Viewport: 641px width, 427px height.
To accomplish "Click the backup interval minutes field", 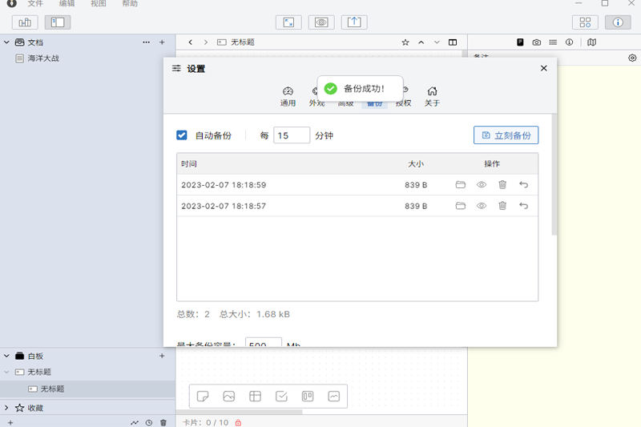I will pos(292,135).
